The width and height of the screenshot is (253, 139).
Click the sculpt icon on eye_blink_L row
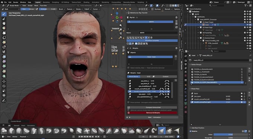166,81
